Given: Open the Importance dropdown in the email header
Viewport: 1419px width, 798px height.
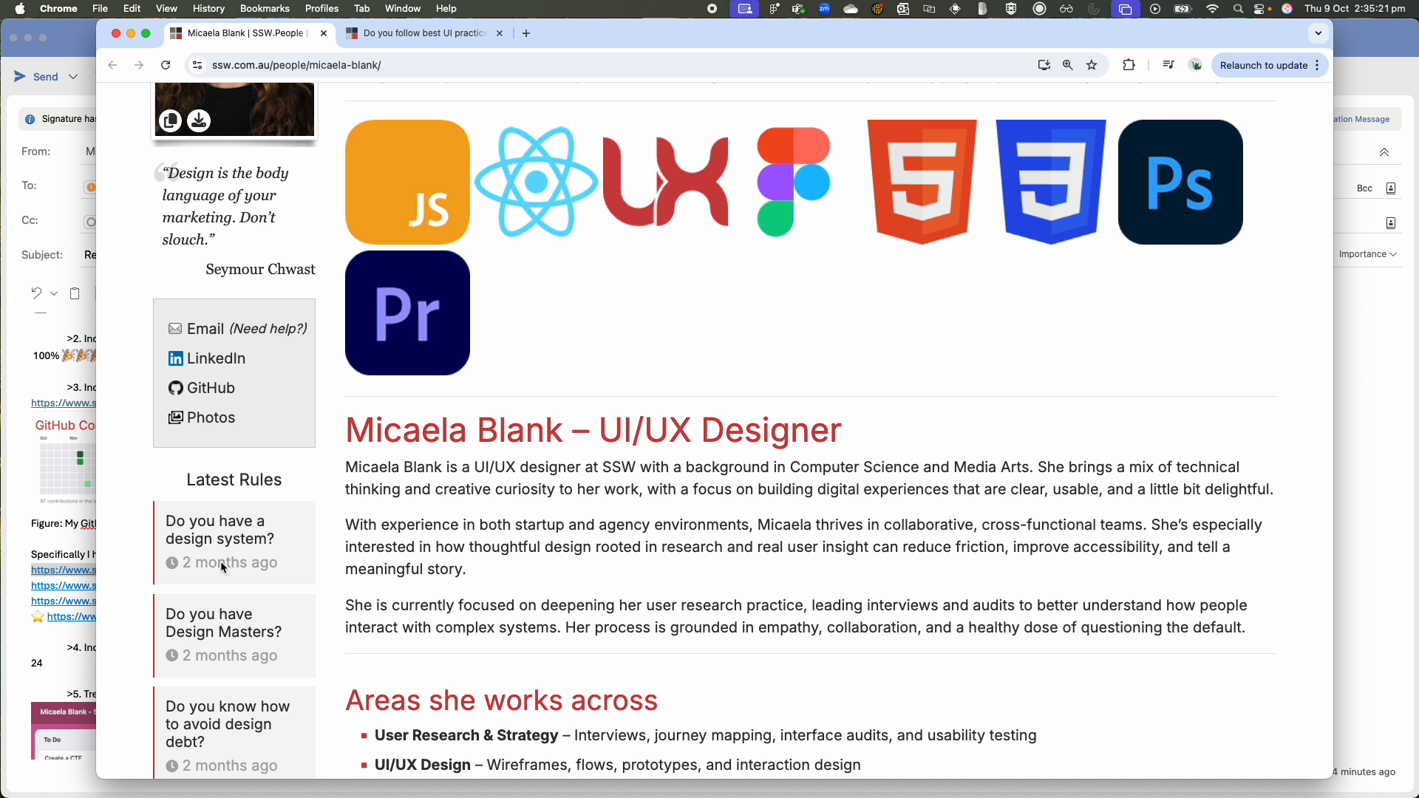Looking at the screenshot, I should [1367, 253].
